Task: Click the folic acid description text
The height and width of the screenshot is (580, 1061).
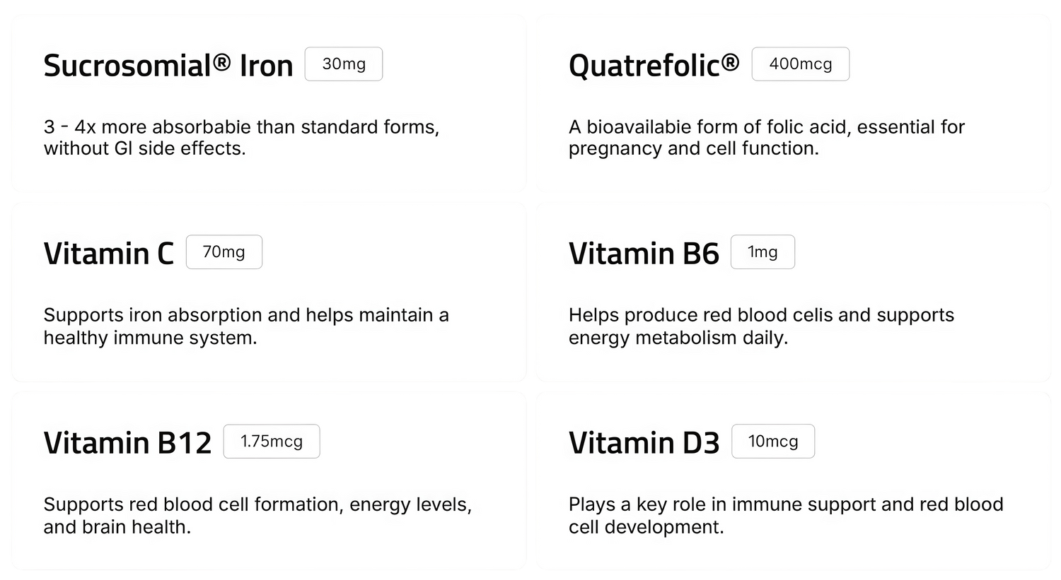Action: [766, 138]
